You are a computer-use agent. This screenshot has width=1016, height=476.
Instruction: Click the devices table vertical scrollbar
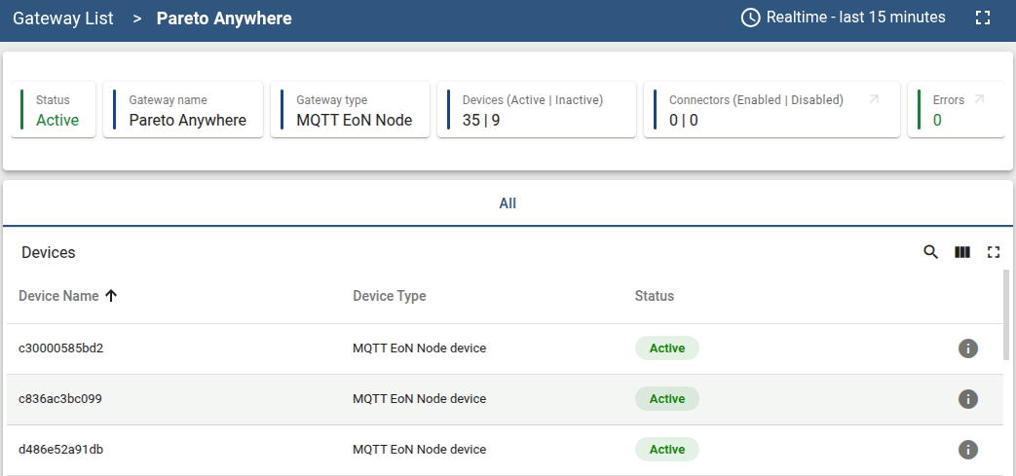[1006, 314]
